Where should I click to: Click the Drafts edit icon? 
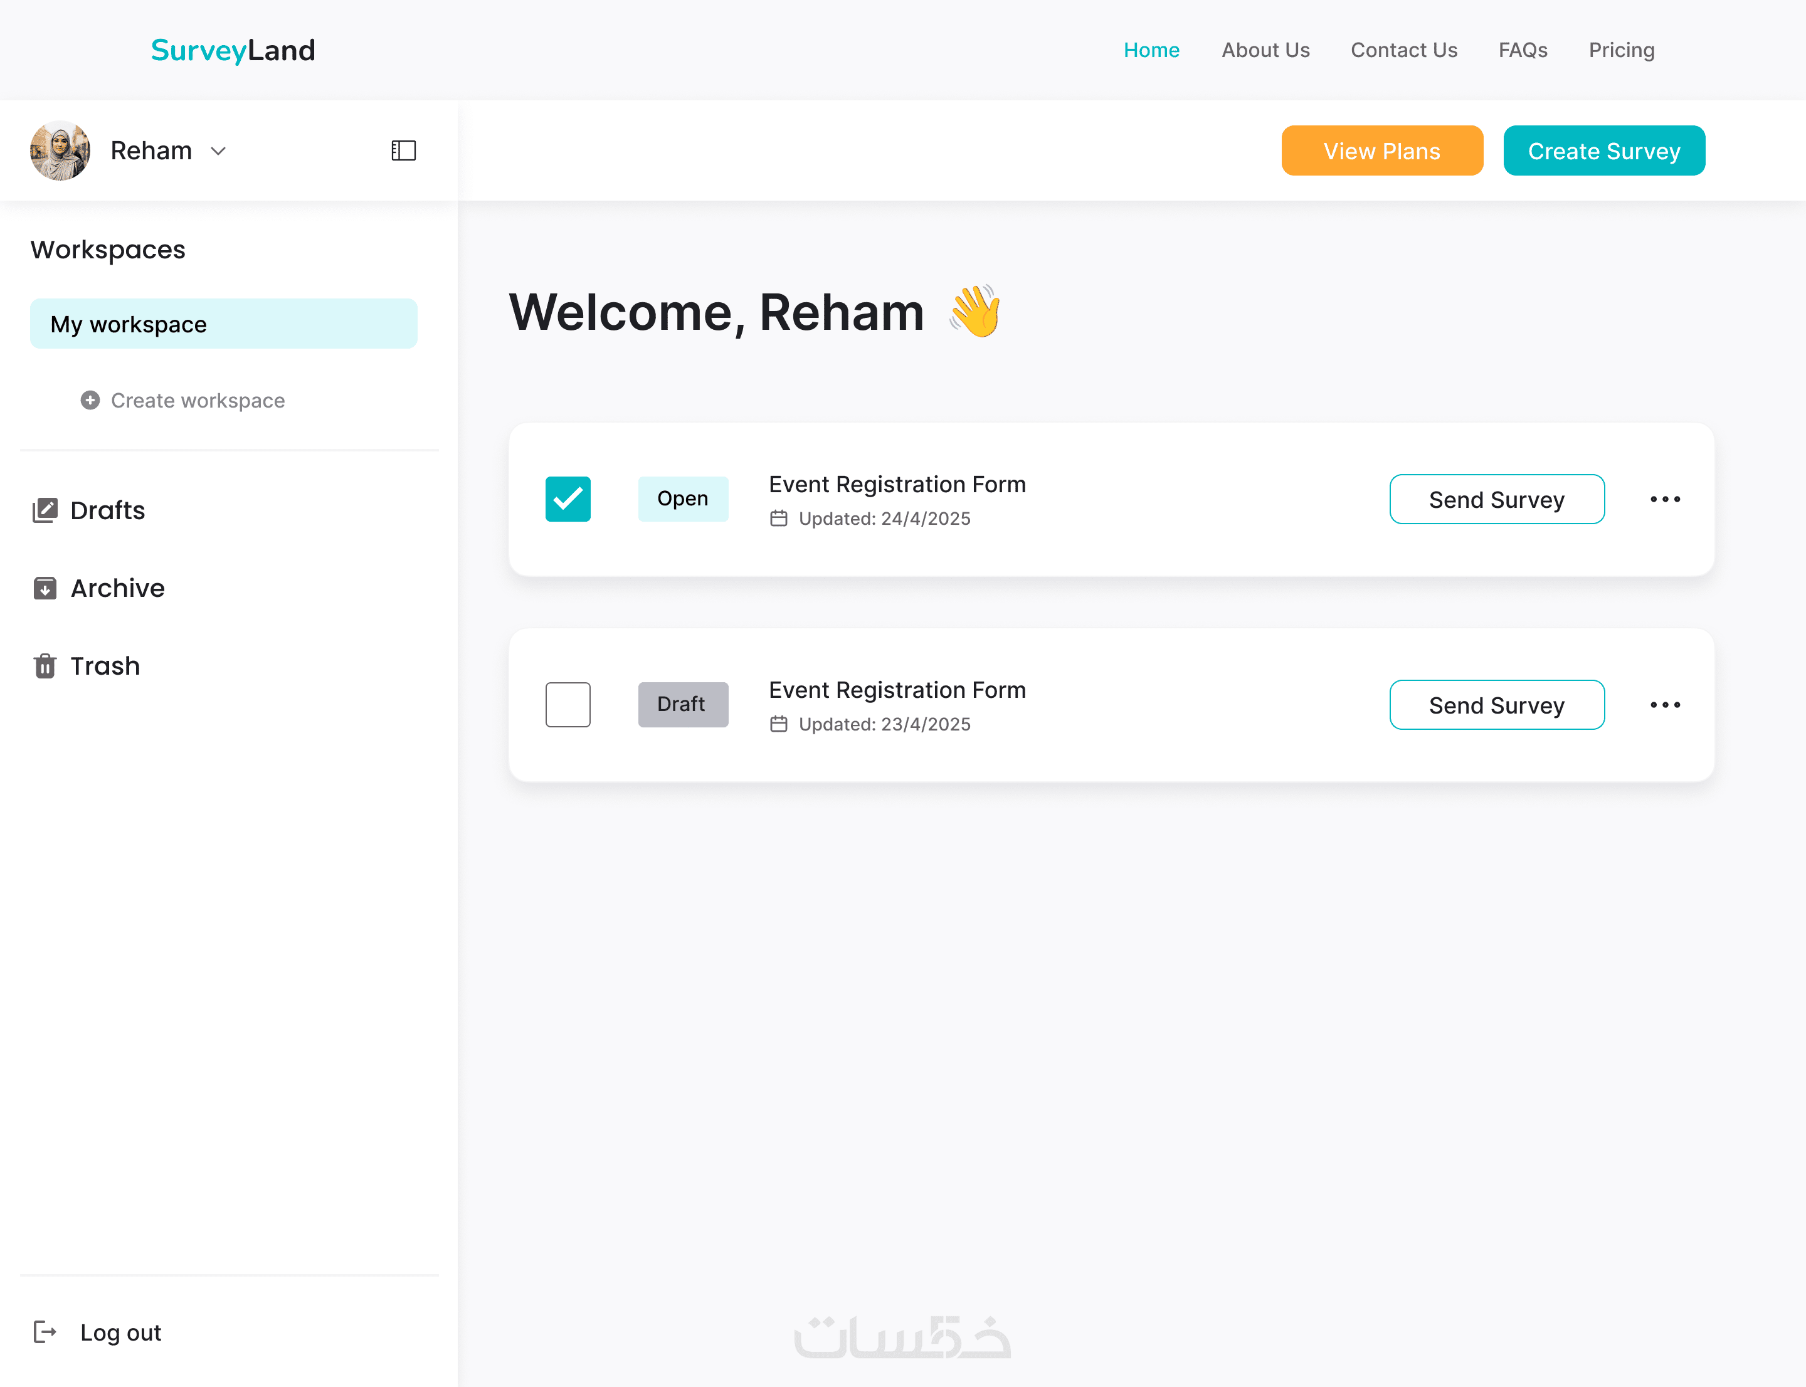[x=45, y=510]
